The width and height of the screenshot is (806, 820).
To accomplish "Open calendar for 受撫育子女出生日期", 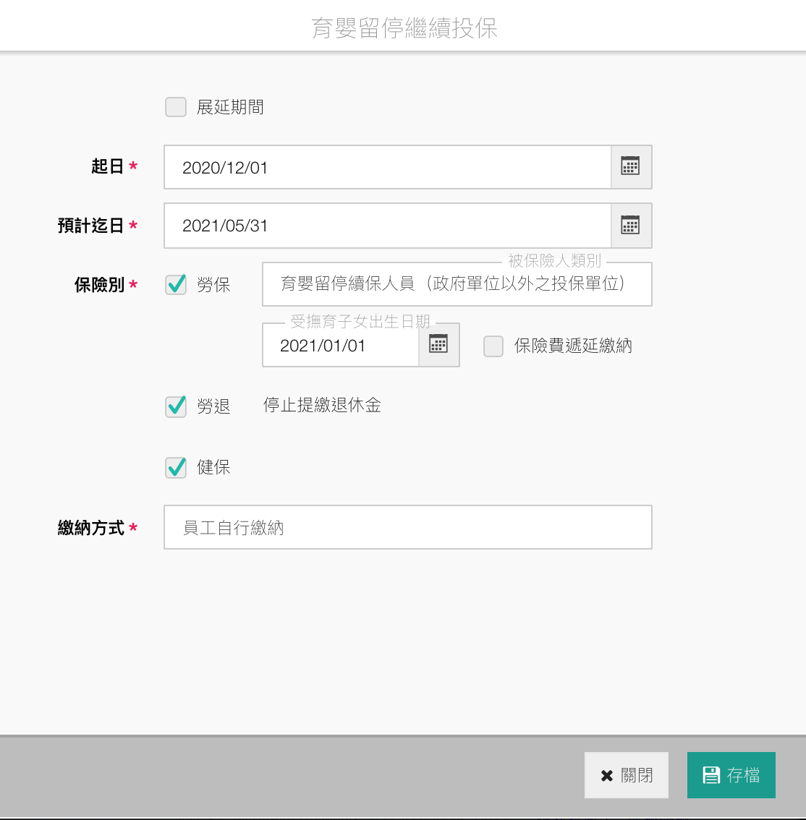I will (438, 345).
